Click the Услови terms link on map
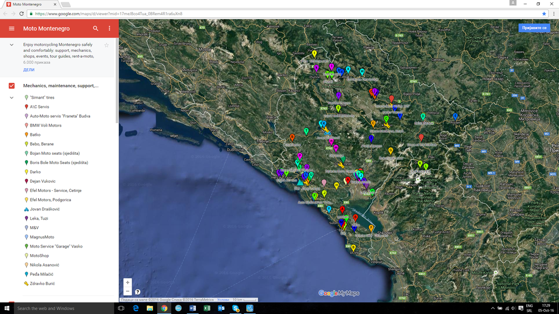 (223, 300)
